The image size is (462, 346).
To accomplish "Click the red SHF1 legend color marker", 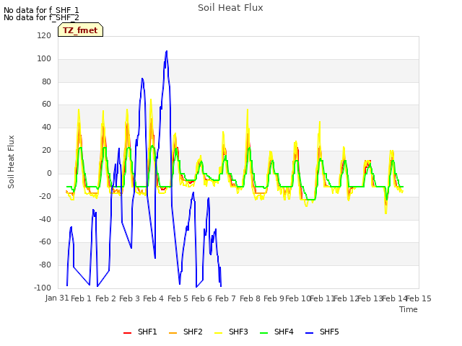I will coord(127,333).
